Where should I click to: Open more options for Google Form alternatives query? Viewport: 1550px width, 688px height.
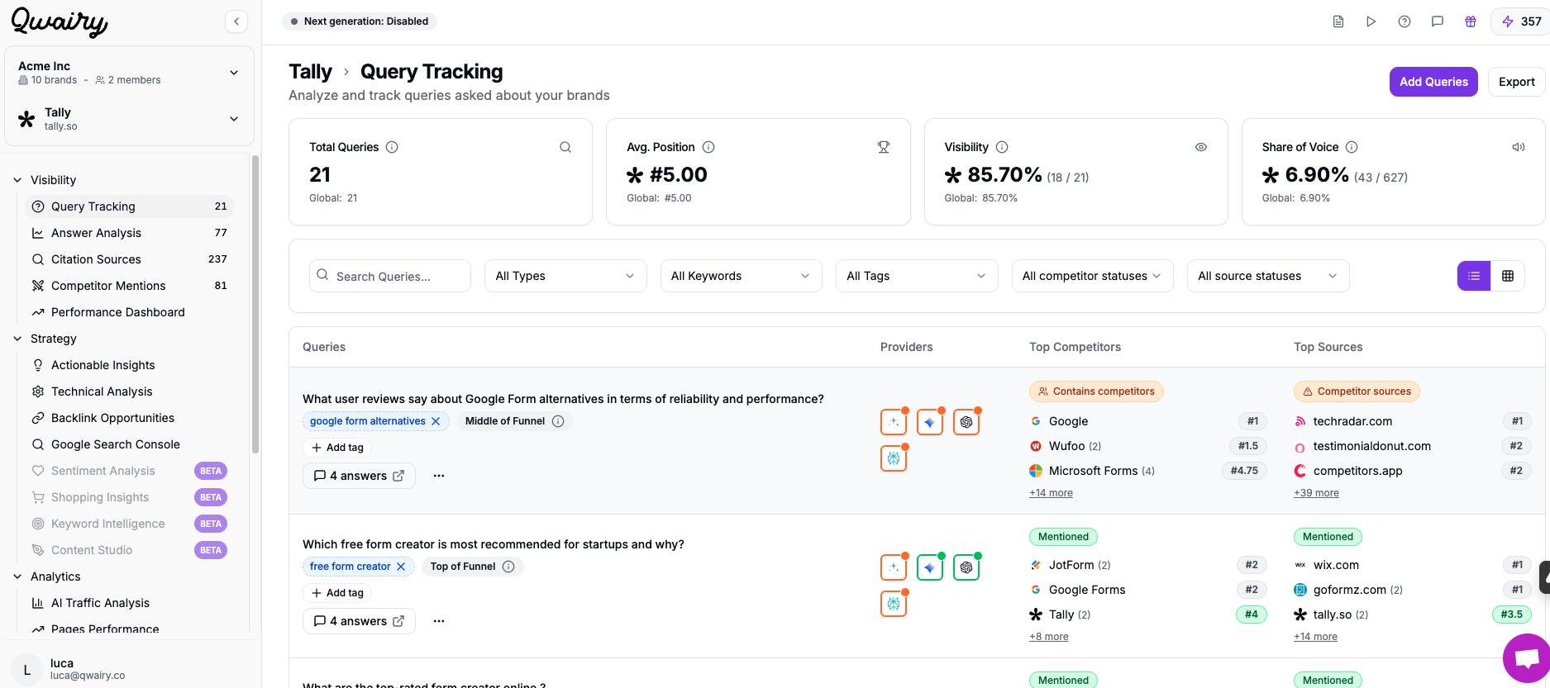[439, 476]
